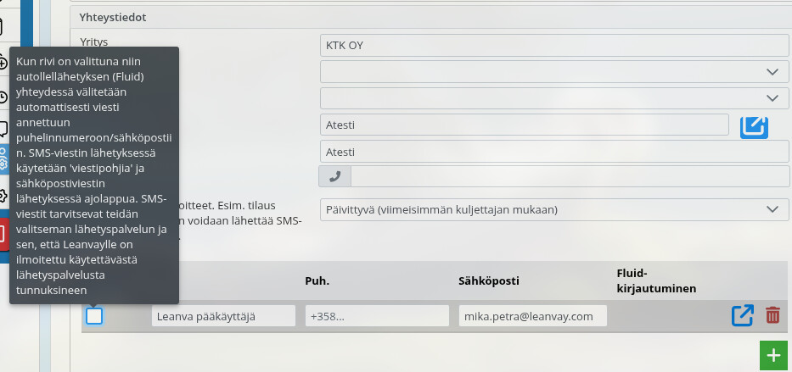Select the highlighted blue gear sidebar icon
This screenshot has height=372, width=792.
tap(3, 163)
